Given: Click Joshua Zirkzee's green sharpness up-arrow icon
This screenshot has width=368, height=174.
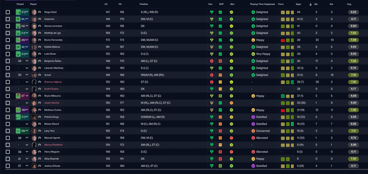Looking at the screenshot, I should (x=220, y=166).
